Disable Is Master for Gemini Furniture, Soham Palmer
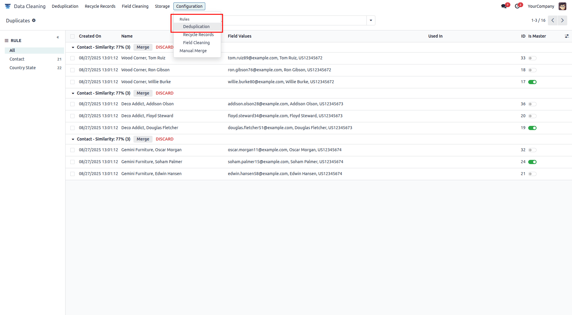 (x=532, y=162)
